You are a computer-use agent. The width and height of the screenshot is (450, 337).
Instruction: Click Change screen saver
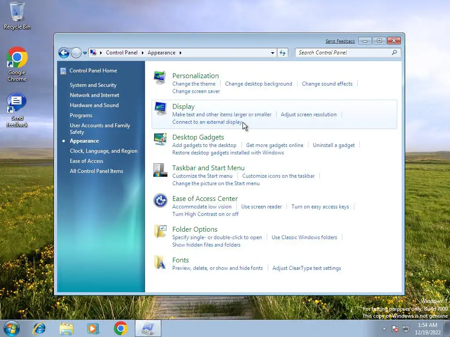coord(196,91)
